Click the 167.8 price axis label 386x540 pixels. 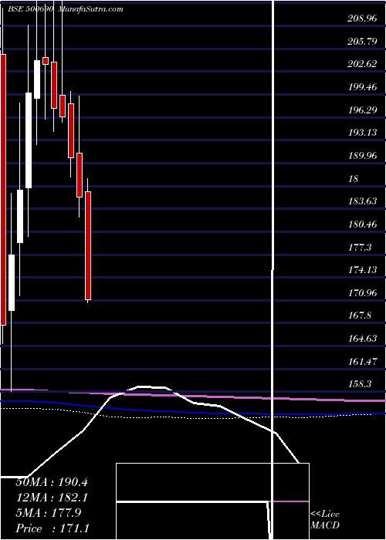(360, 316)
